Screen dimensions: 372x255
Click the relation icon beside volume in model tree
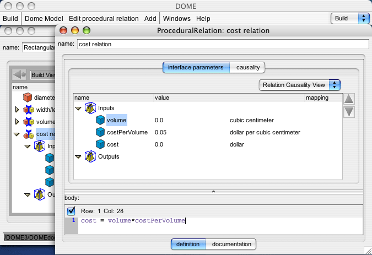coord(29,122)
